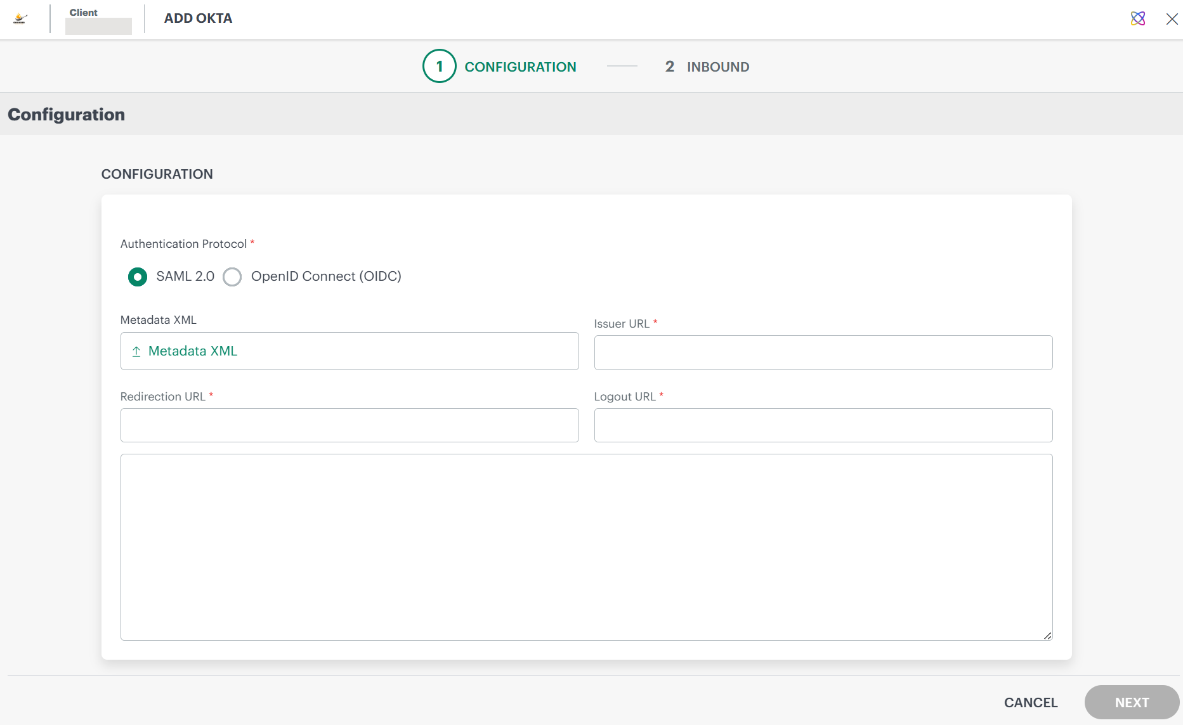Open the Client selector field
Viewport: 1183px width, 725px height.
tap(98, 25)
